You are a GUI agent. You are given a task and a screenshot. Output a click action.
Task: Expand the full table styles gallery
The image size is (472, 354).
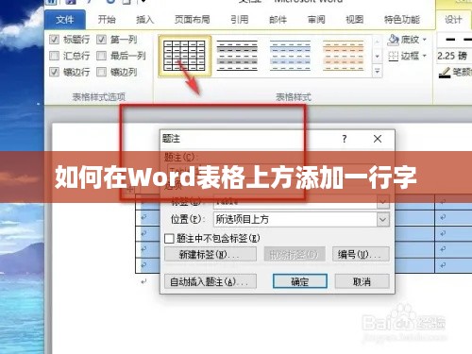pyautogui.click(x=377, y=71)
